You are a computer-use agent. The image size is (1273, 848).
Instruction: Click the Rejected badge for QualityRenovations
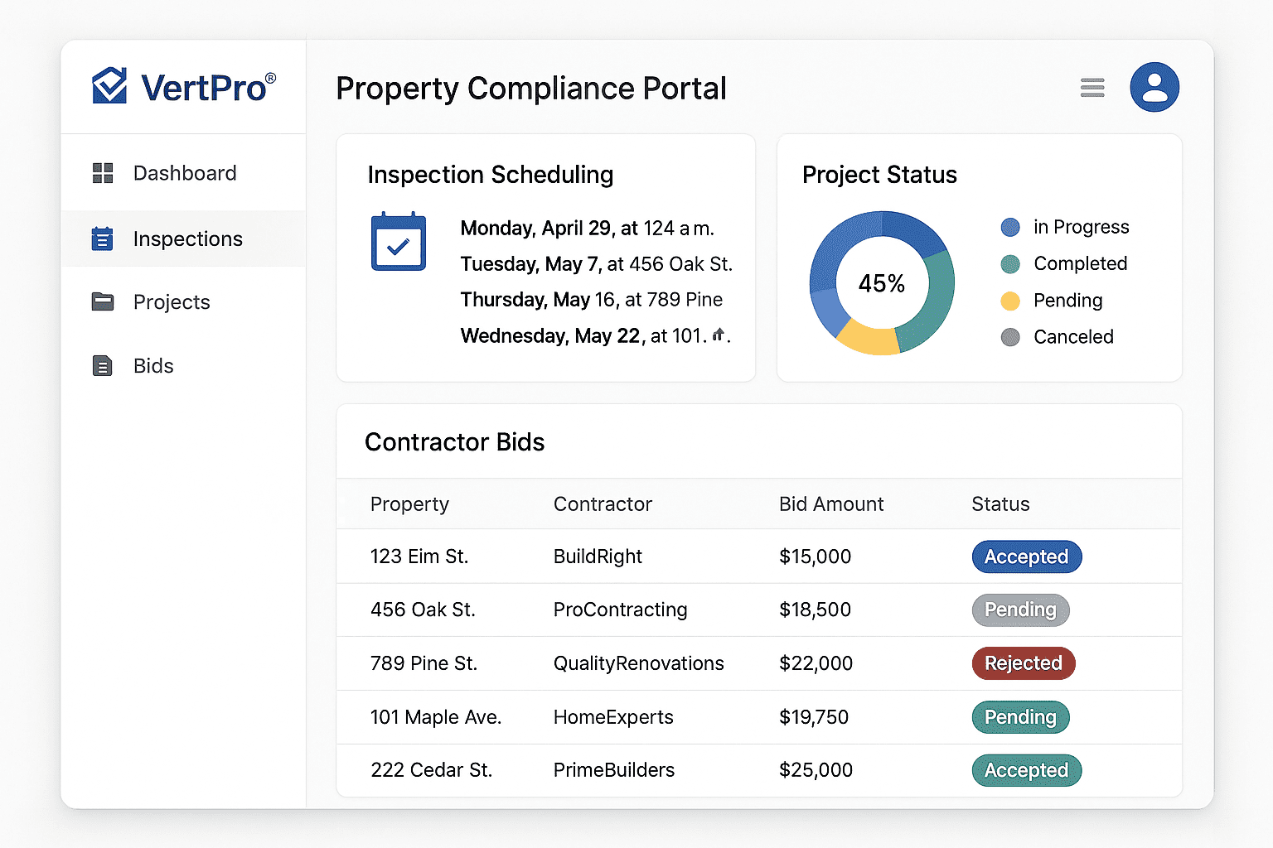[1023, 663]
